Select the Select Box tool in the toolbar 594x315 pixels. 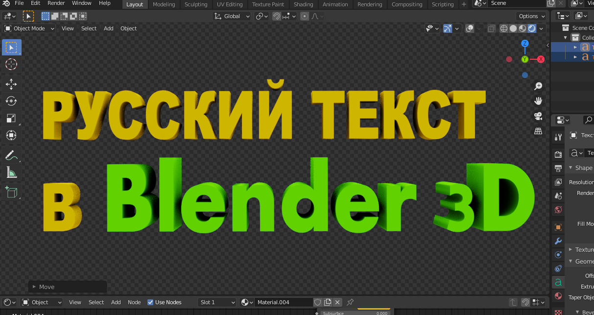[11, 48]
